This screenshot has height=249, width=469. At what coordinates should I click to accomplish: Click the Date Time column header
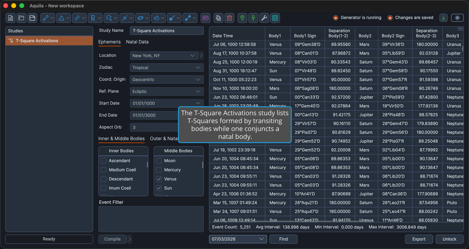[x=237, y=33]
